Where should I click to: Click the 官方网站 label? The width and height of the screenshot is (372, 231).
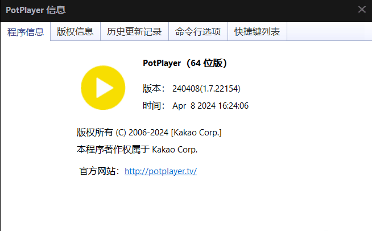[x=100, y=171]
